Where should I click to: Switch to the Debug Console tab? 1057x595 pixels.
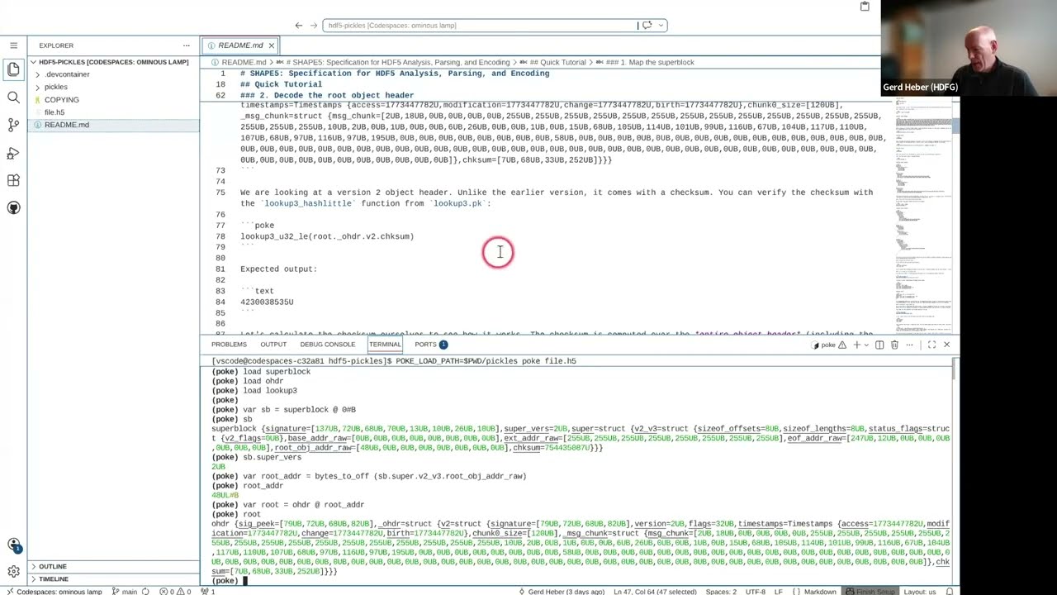(x=327, y=345)
